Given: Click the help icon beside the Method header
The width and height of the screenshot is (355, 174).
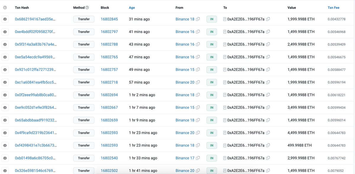Looking at the screenshot, I should [x=87, y=8].
